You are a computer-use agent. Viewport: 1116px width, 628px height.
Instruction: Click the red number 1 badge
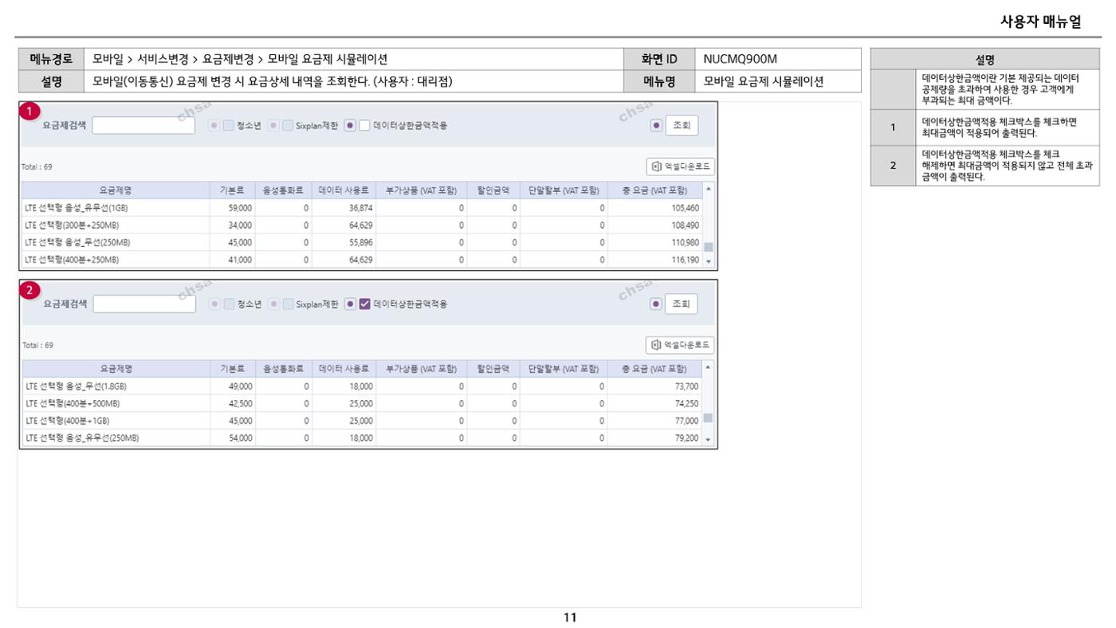(29, 112)
